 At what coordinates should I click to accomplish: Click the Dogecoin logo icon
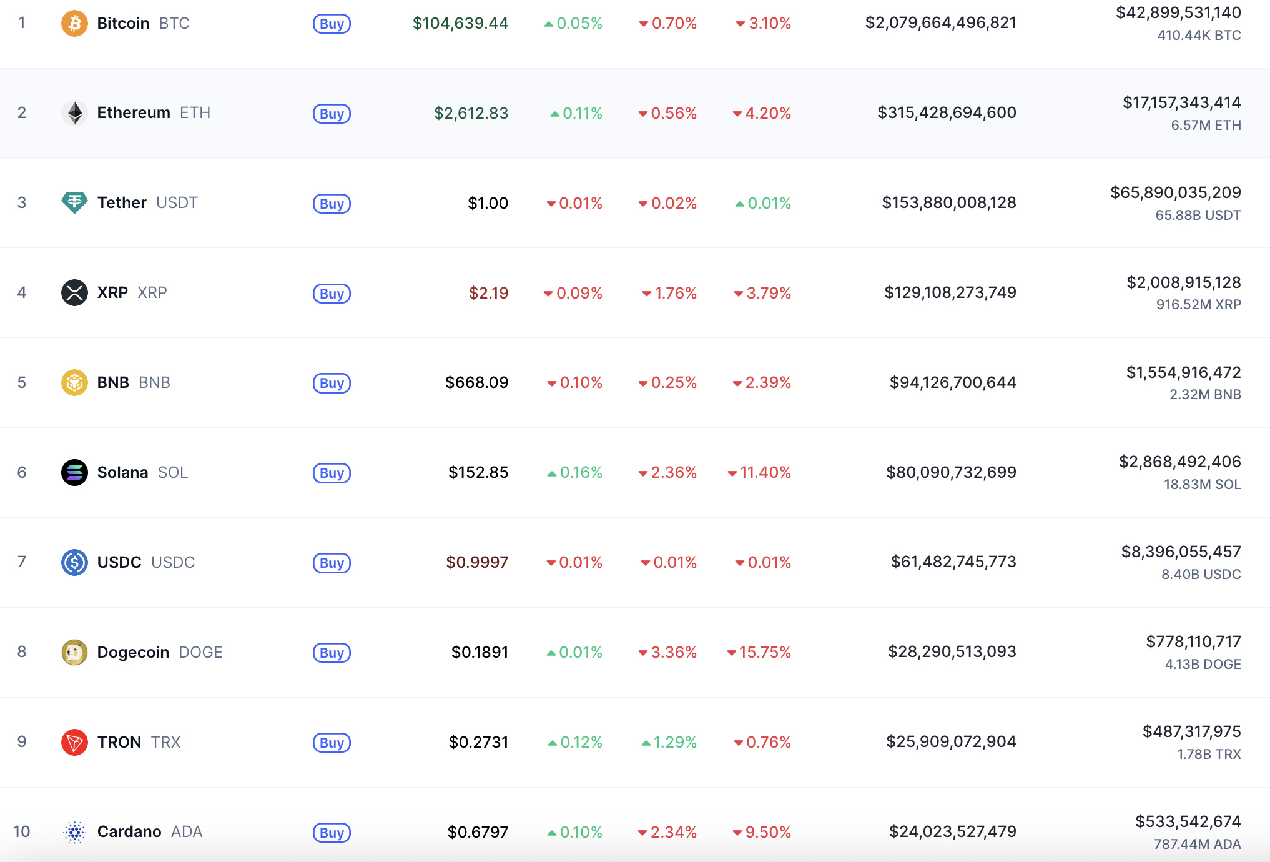[74, 652]
